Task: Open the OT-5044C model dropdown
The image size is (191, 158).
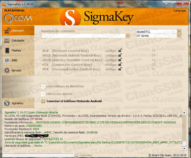Action: [x=179, y=36]
